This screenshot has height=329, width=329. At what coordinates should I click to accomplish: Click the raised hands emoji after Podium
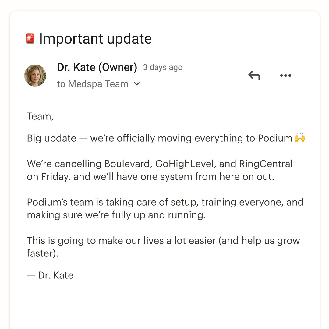click(x=300, y=138)
